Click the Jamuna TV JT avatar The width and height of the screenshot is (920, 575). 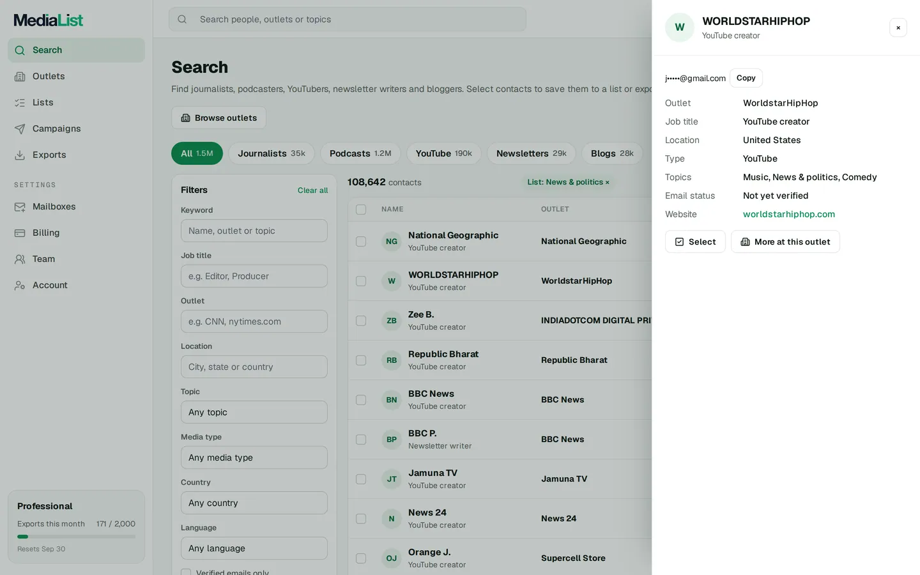392,479
